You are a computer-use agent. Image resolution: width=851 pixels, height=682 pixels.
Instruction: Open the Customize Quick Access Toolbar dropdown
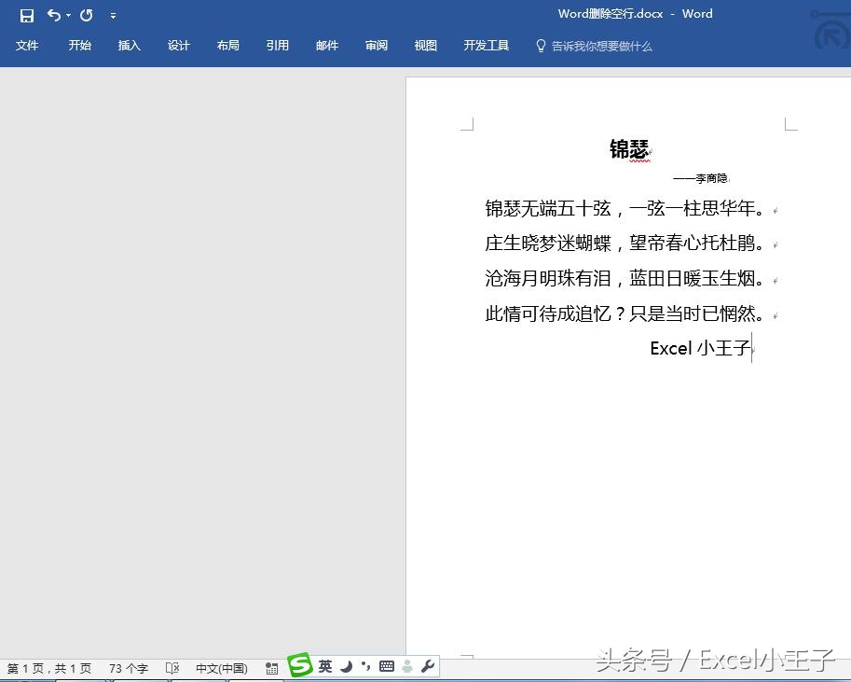(113, 15)
